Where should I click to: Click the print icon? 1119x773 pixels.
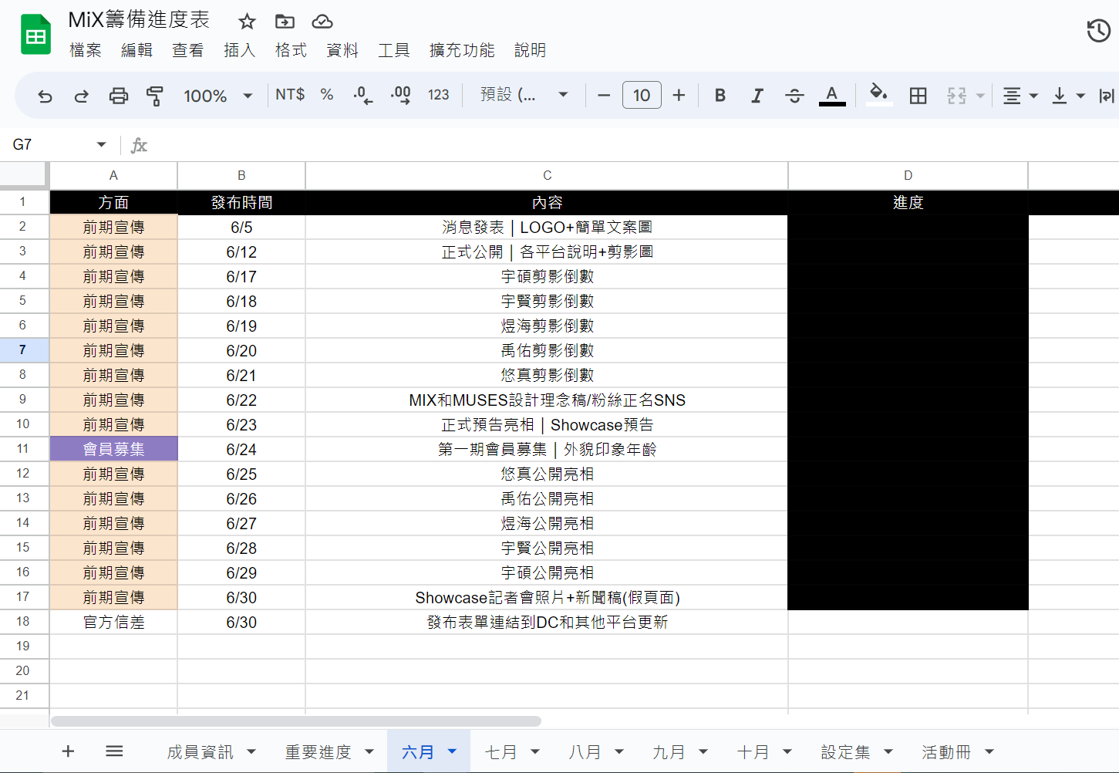(x=118, y=96)
